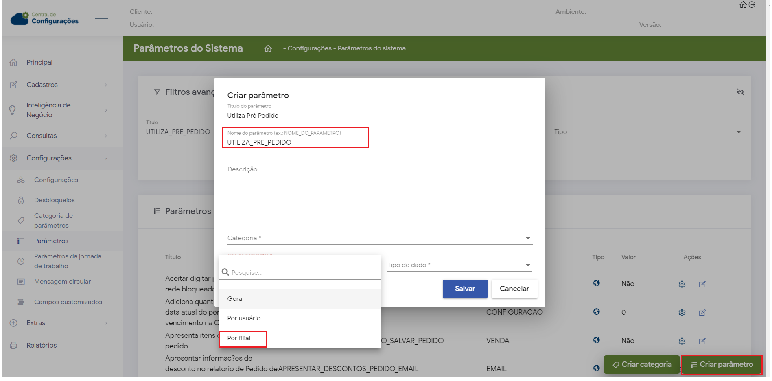Select the Geral option in list
The height and width of the screenshot is (381, 772).
point(236,299)
